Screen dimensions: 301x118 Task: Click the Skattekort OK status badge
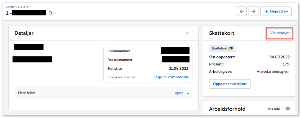click(x=222, y=48)
